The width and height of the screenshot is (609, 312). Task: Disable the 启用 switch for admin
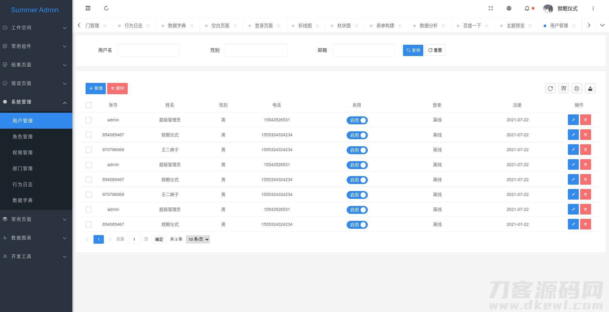coord(357,120)
